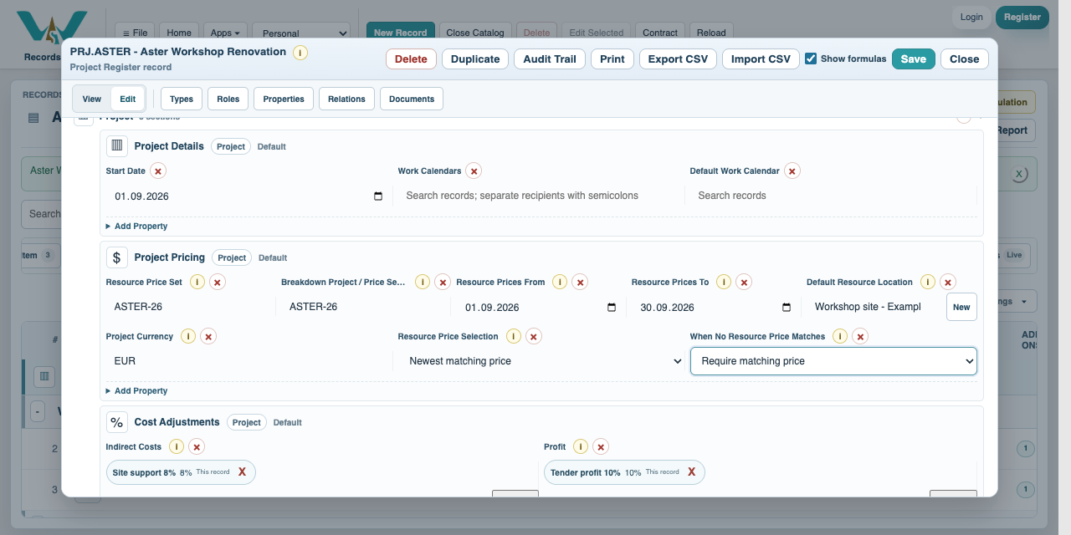Remove the Indirect Costs property
The image size is (1071, 535).
click(197, 446)
